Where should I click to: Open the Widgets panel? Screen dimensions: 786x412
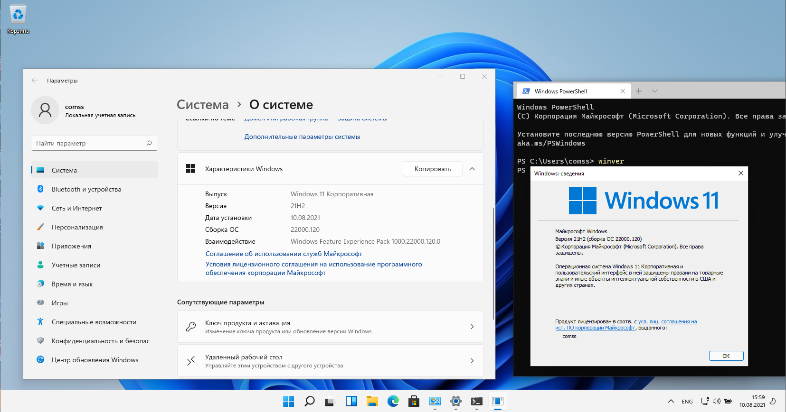[351, 402]
